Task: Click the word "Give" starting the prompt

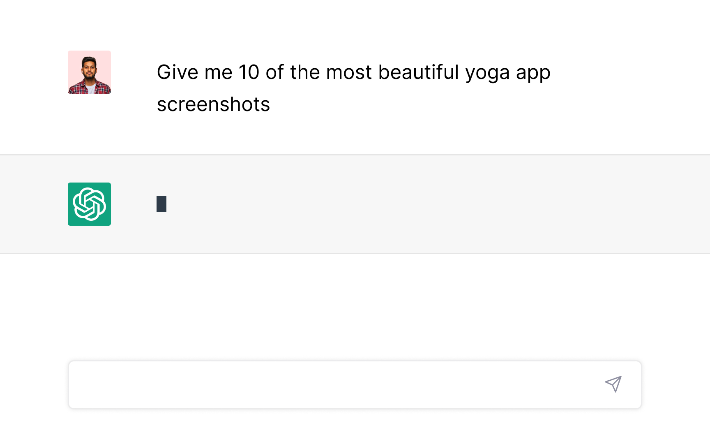Action: point(177,72)
